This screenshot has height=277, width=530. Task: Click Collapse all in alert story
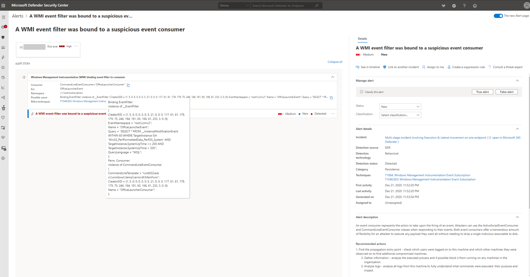coord(335,62)
